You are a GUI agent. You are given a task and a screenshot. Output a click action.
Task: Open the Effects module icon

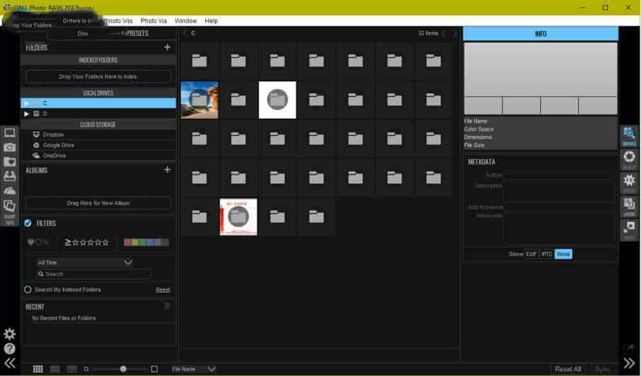tap(629, 182)
